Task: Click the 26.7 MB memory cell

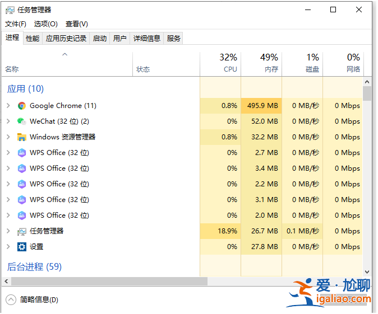Action: point(261,231)
